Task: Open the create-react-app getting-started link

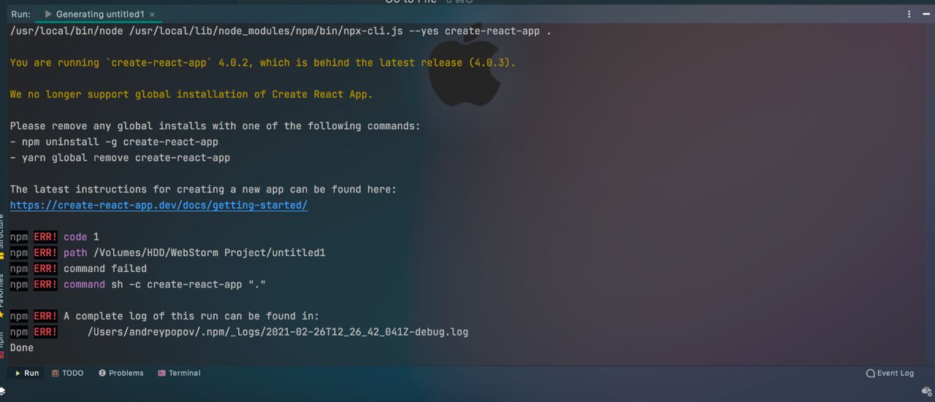Action: [159, 205]
